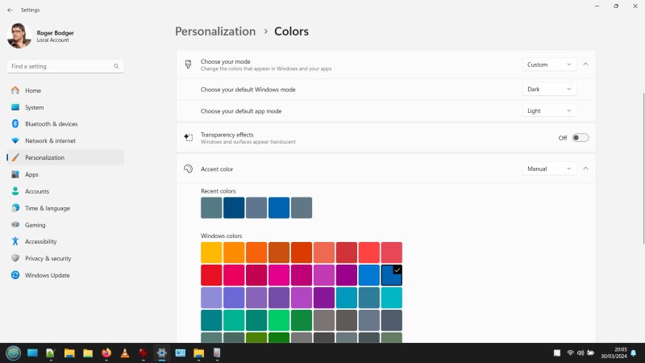The image size is (645, 363).
Task: Open the Apps settings page
Action: coord(65,174)
